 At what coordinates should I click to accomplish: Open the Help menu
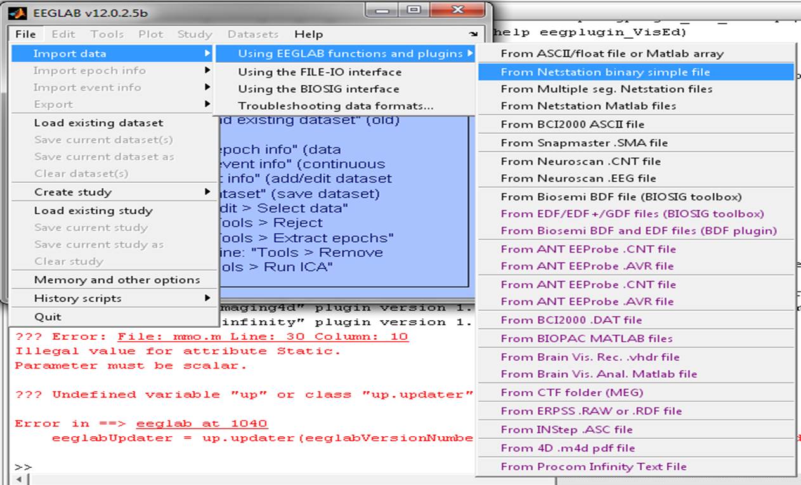(x=308, y=34)
